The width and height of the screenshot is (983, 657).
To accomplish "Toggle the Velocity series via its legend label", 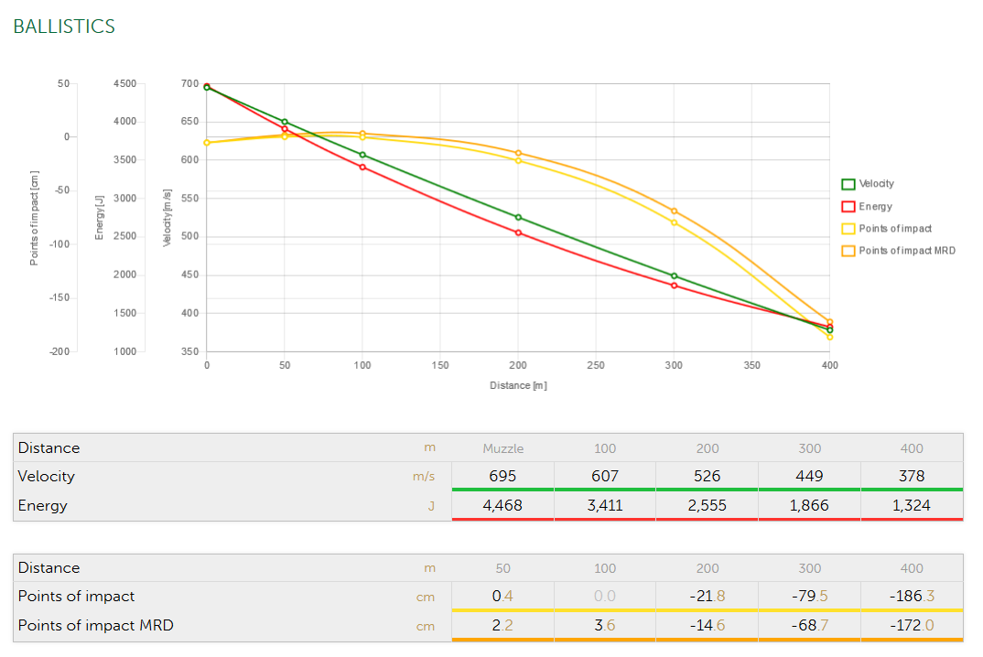I will click(x=876, y=184).
